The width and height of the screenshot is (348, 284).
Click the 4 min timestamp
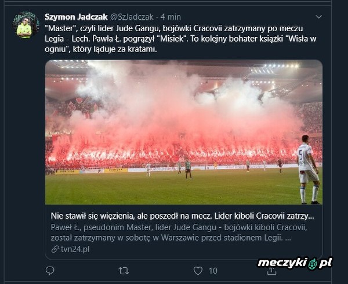[x=171, y=17]
